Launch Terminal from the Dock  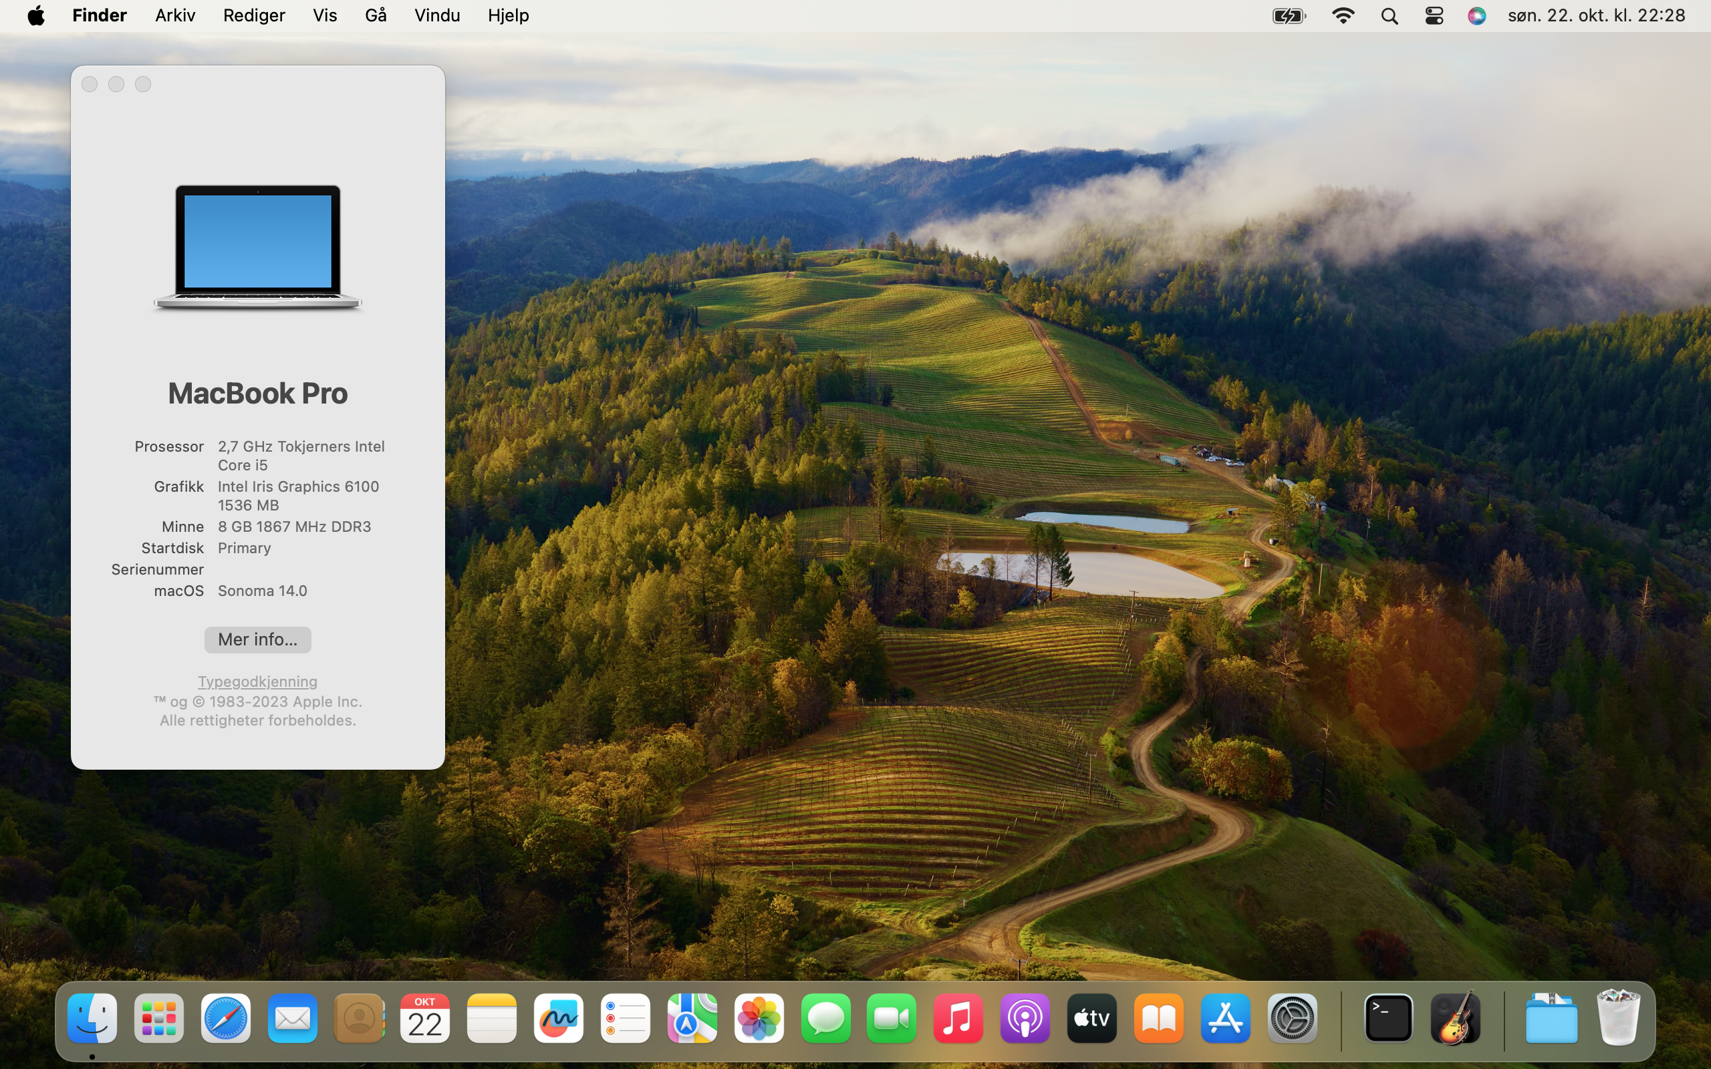pos(1389,1018)
